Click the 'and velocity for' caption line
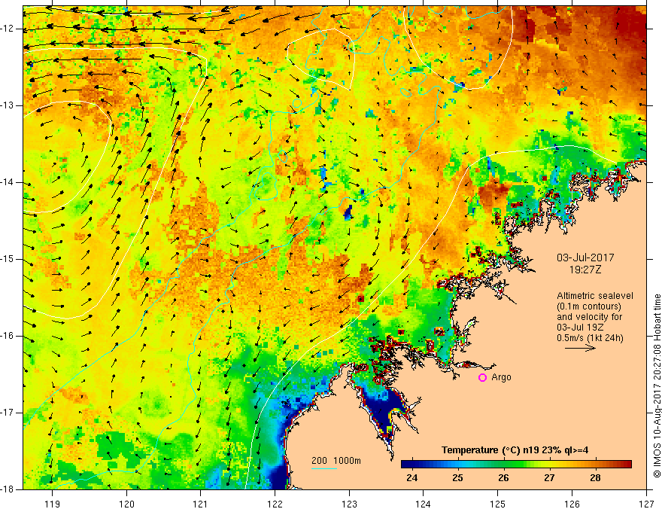Viewport: 662px width, 512px height. (589, 317)
